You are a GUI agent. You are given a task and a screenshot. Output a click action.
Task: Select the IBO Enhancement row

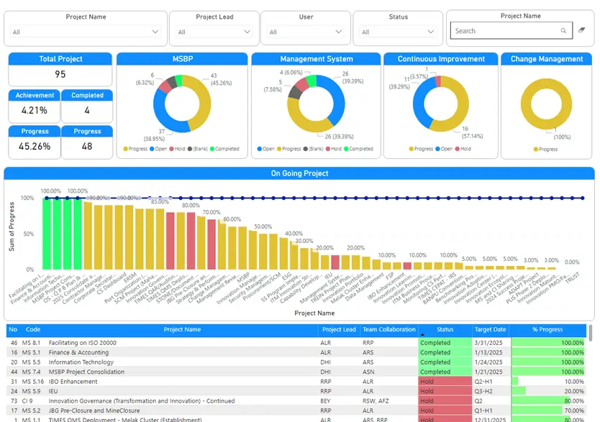point(296,382)
